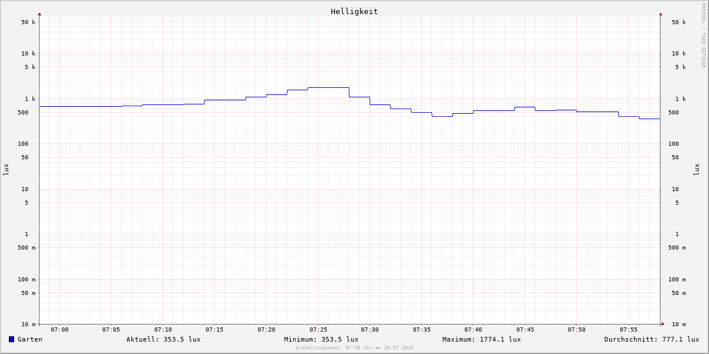Click the left axis 100 m label
This screenshot has width=709, height=354.
[x=27, y=280]
